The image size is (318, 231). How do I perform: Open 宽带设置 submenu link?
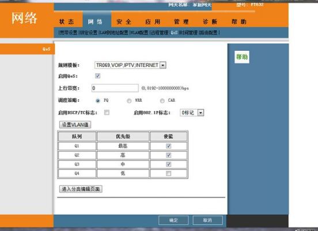pos(69,32)
